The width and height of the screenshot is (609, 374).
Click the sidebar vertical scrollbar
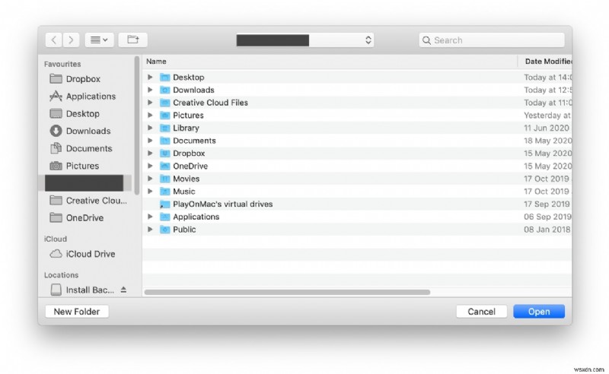click(137, 125)
